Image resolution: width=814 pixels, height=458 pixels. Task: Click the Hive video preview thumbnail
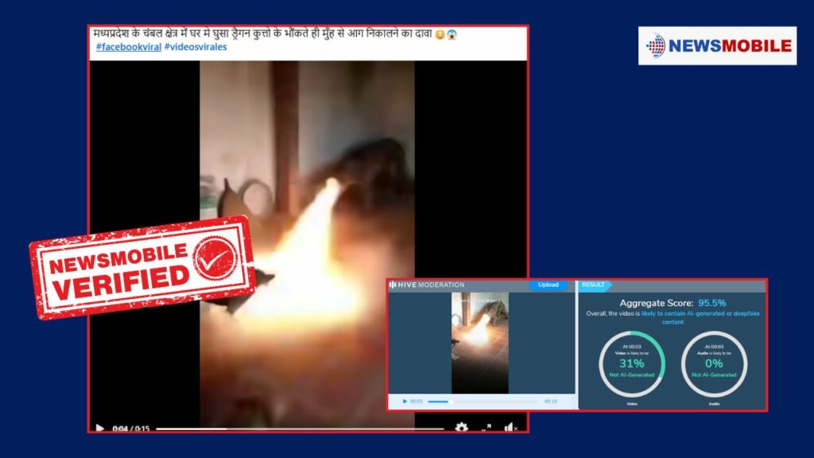click(480, 342)
